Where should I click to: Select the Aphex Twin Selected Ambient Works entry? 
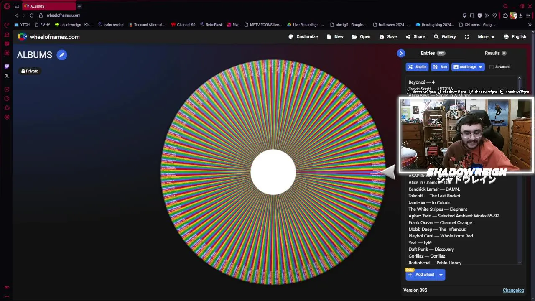tap(453, 216)
